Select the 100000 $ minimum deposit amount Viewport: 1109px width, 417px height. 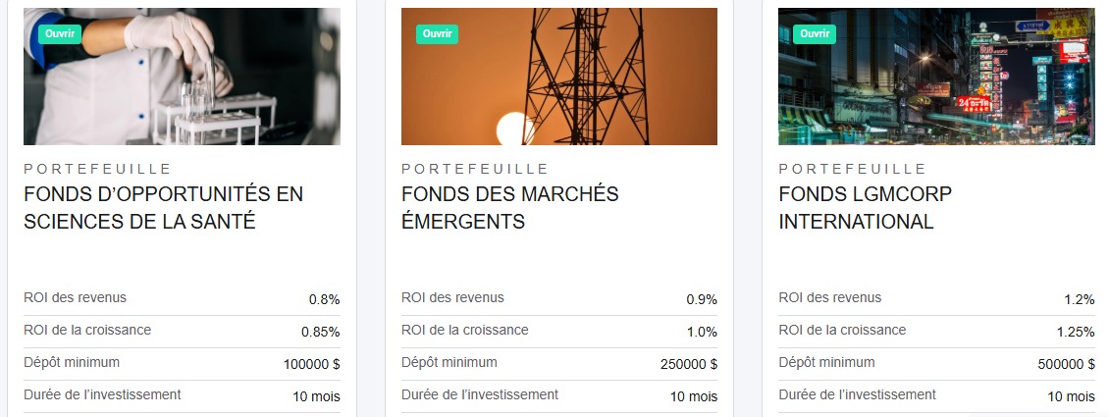pyautogui.click(x=311, y=364)
